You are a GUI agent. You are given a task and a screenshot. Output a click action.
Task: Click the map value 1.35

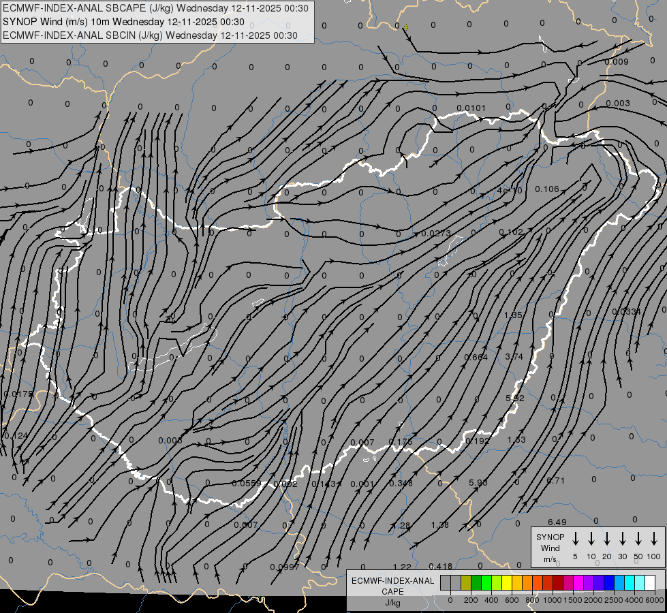click(512, 315)
